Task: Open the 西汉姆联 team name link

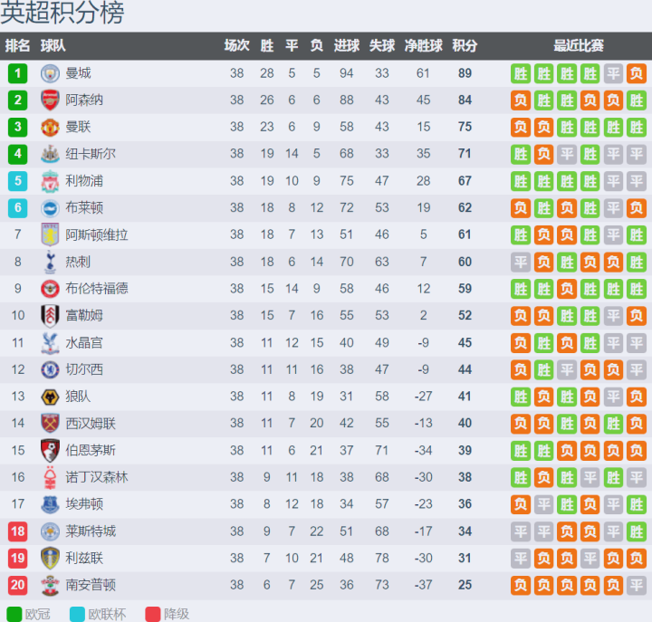Action: [x=91, y=424]
